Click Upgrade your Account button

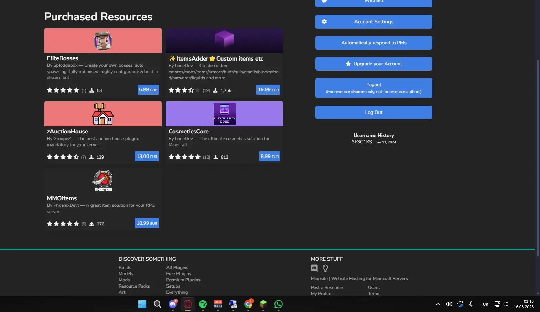pos(374,64)
